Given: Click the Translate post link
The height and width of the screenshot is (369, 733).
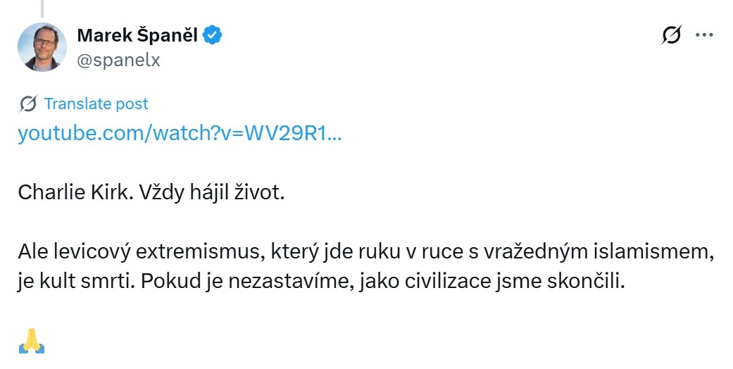Looking at the screenshot, I should tap(96, 104).
